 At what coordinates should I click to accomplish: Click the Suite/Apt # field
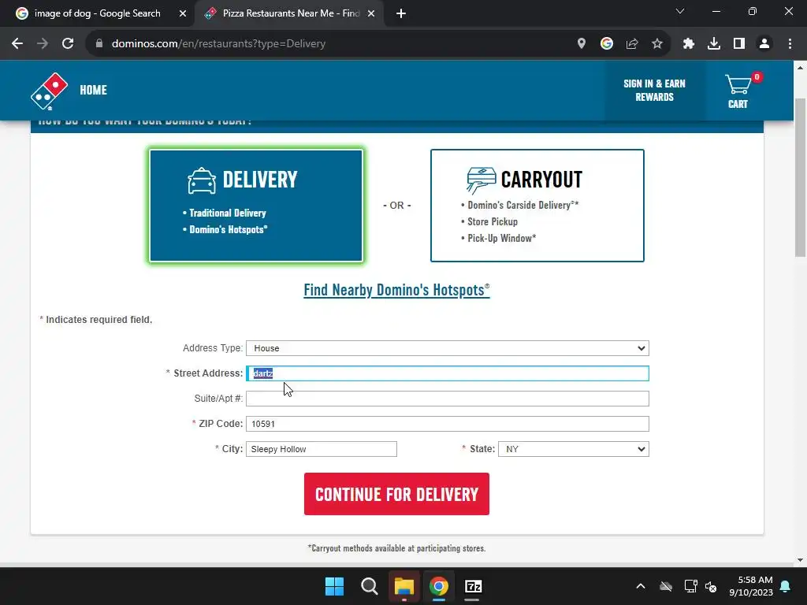pos(448,399)
